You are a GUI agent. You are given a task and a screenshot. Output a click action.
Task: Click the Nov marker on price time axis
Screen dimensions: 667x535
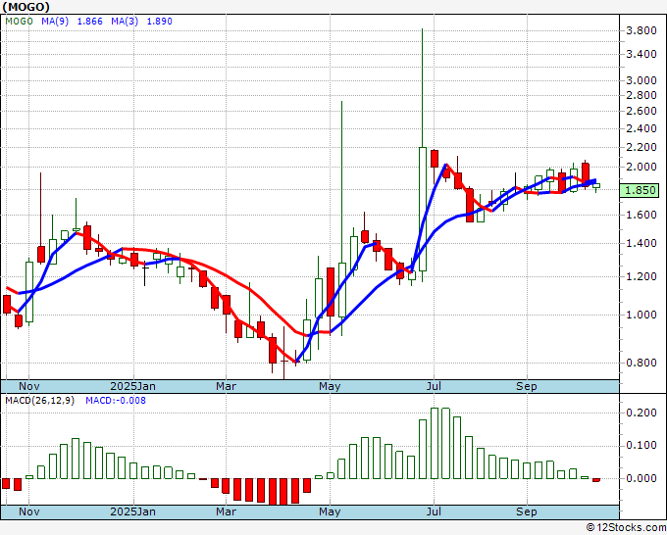tap(30, 386)
